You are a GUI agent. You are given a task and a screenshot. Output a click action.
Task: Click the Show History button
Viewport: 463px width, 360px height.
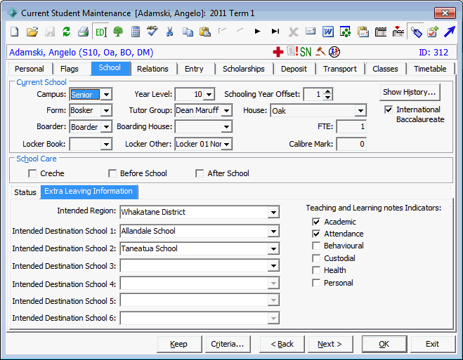[x=410, y=93]
